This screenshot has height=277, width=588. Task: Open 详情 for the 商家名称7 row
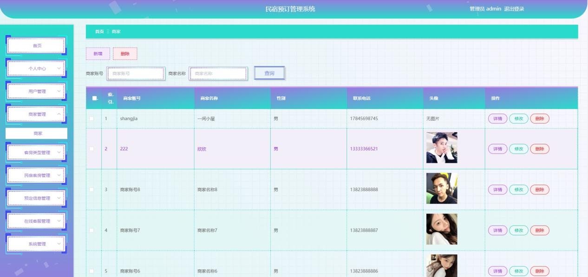[497, 230]
